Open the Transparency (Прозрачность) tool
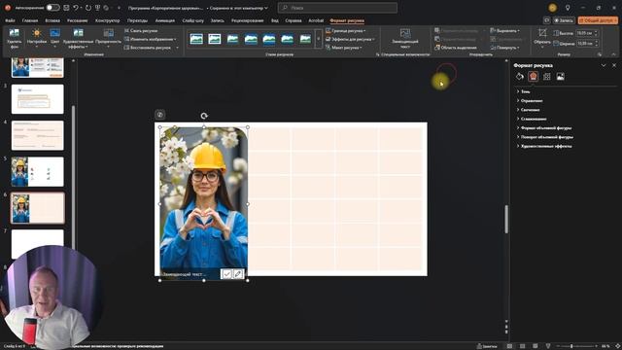 click(108, 39)
